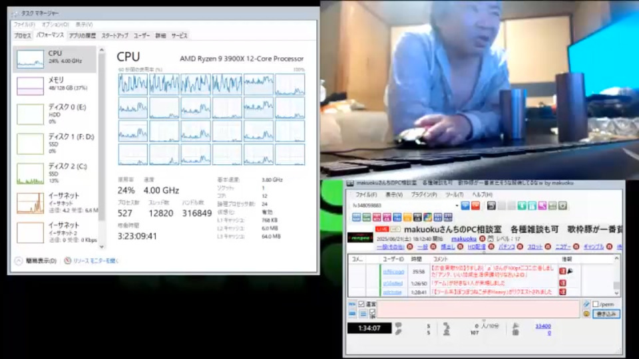Click the orange plugin icon in second toolbar row
Screen dimensions: 639x359
[407, 217]
